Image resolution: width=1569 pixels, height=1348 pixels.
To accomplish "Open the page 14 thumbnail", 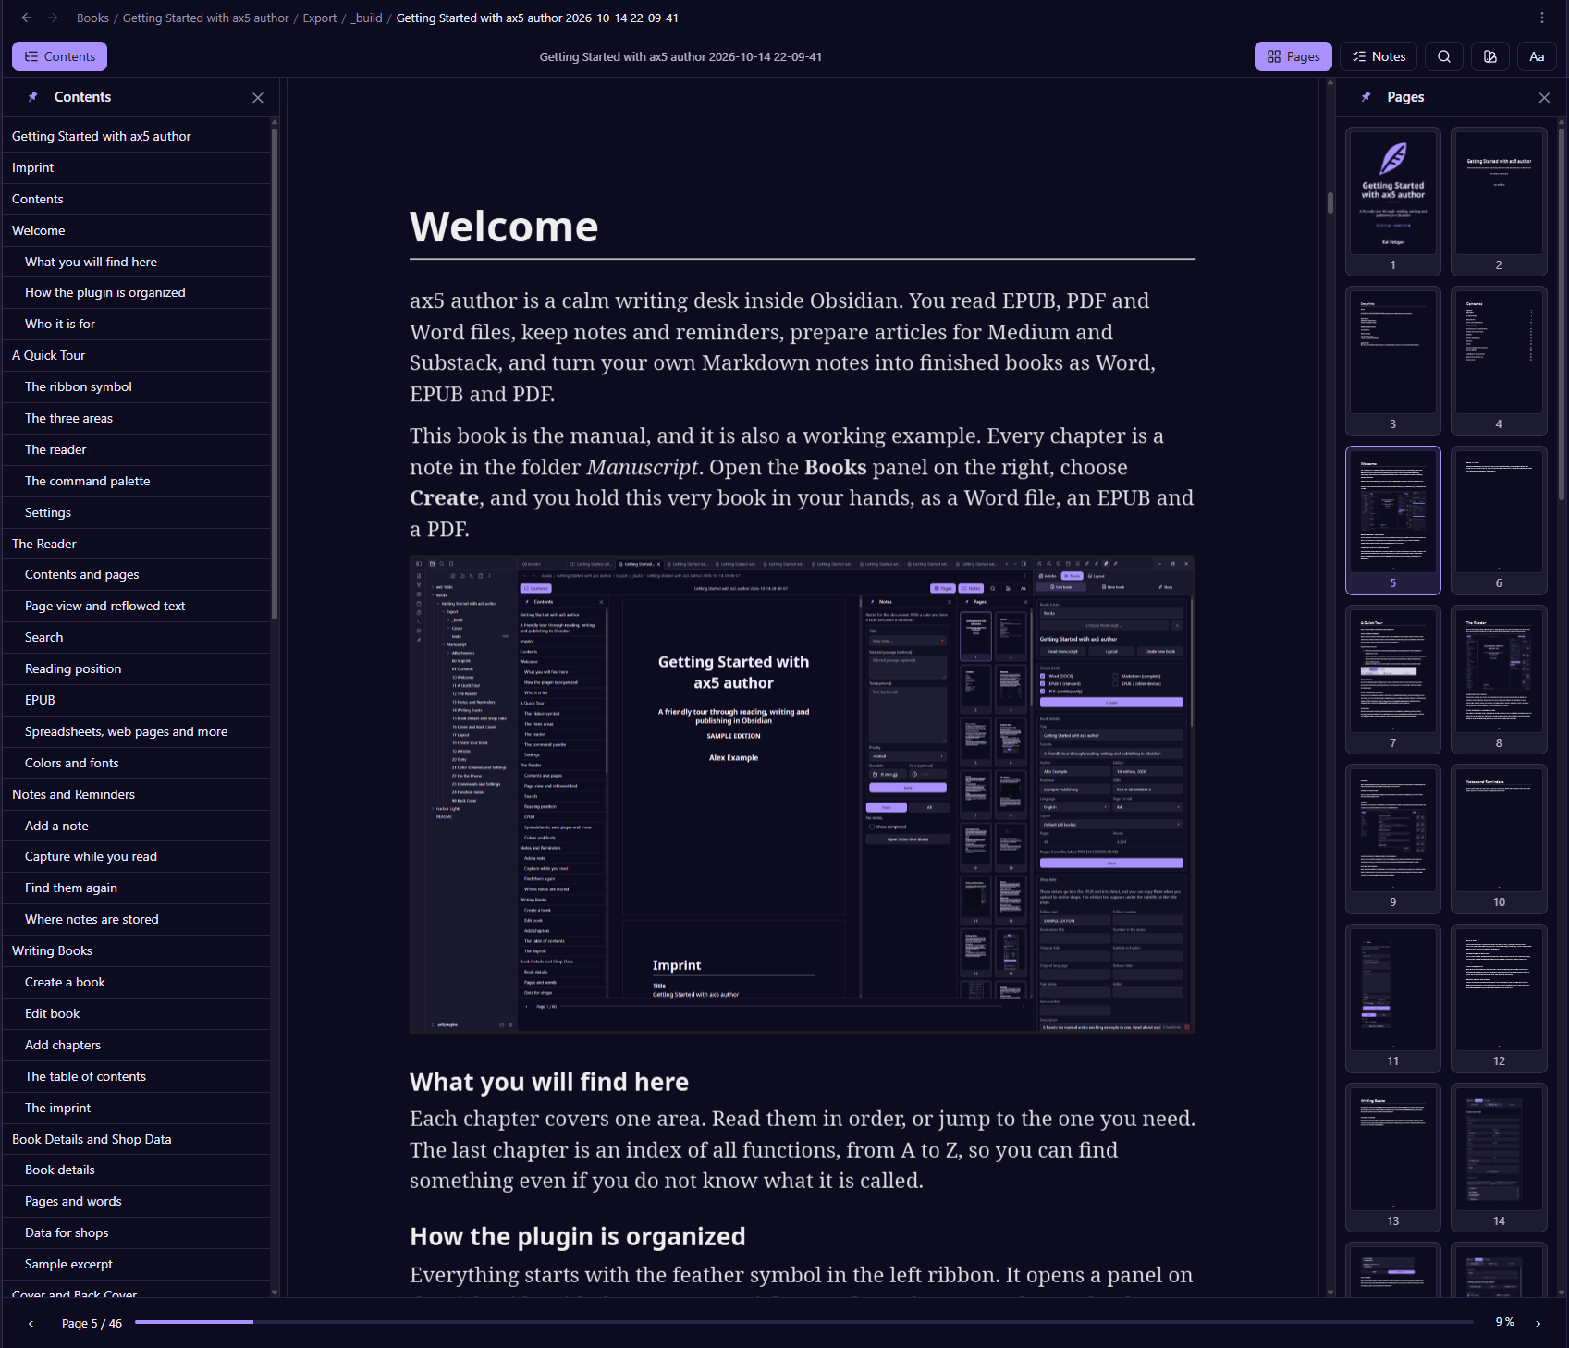I will pyautogui.click(x=1499, y=1158).
